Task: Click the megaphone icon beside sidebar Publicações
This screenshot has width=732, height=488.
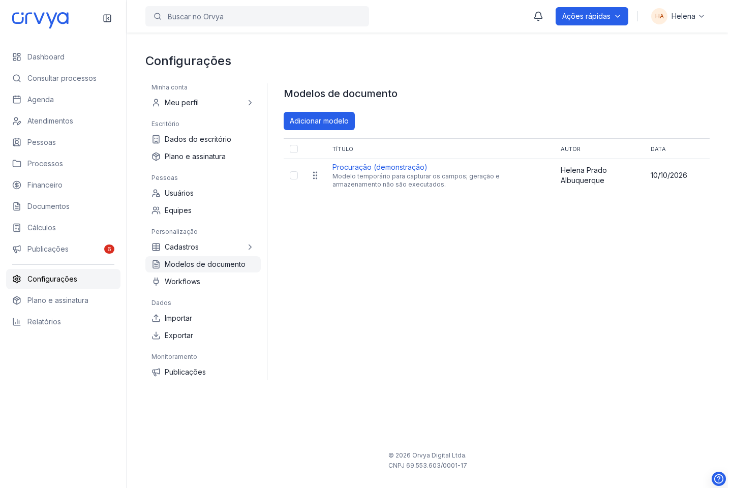Action: tap(17, 249)
